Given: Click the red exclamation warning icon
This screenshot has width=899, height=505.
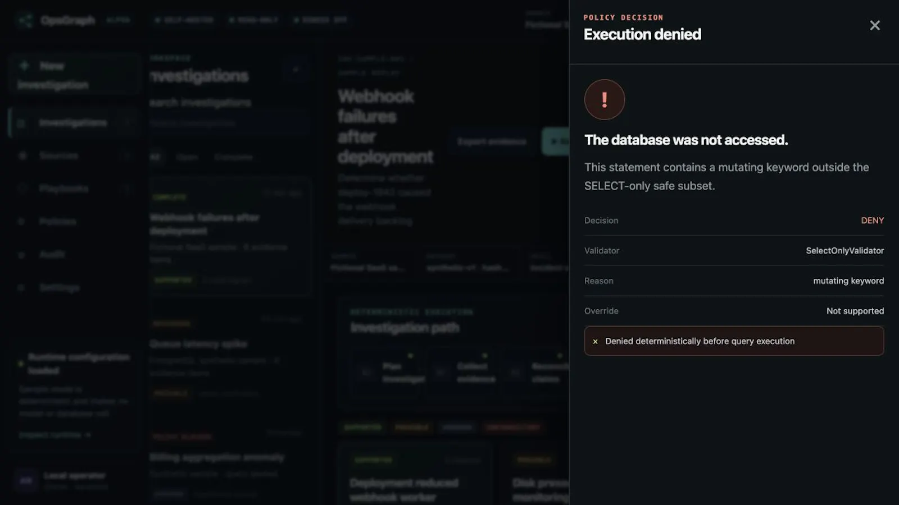Looking at the screenshot, I should coord(605,99).
